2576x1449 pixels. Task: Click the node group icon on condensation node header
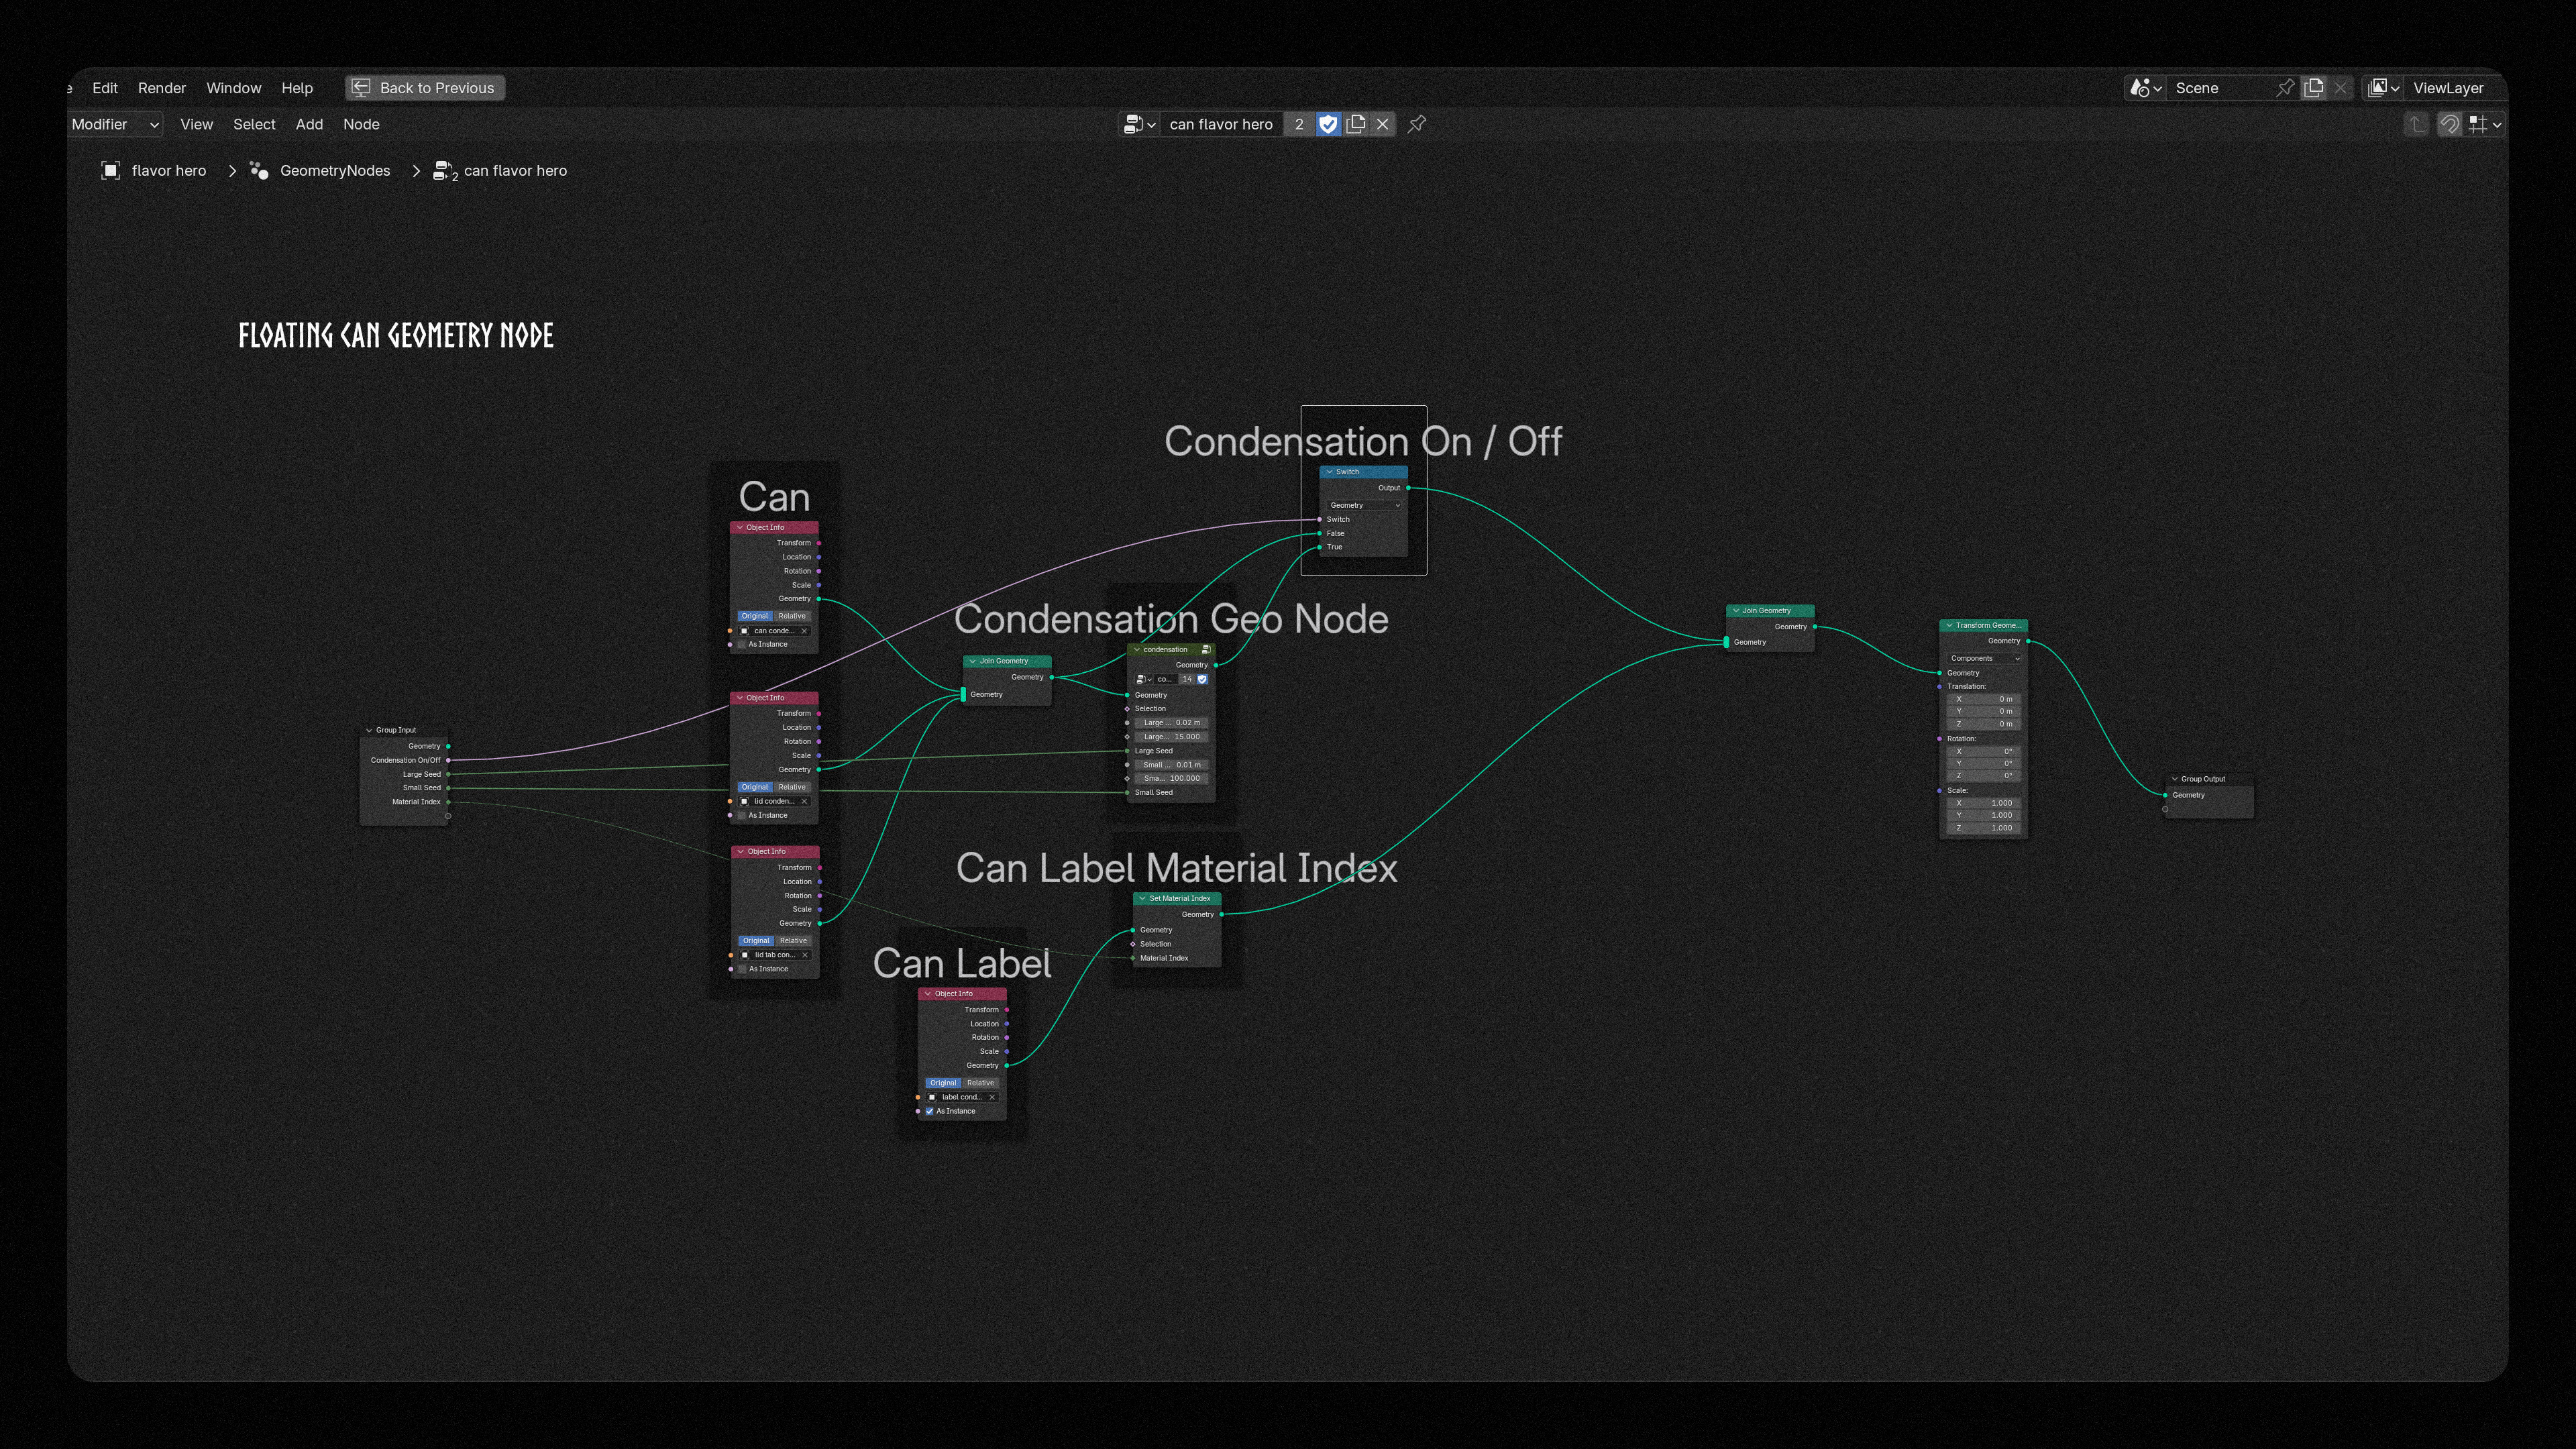point(1206,650)
